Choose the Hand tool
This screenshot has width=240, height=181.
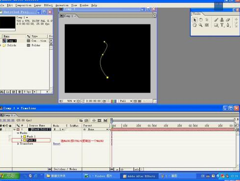(x=195, y=25)
